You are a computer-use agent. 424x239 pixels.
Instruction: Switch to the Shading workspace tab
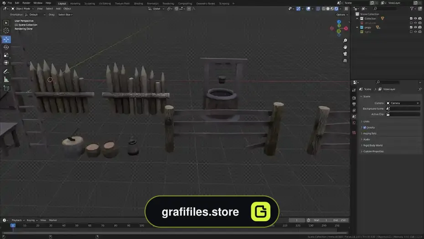click(x=138, y=4)
